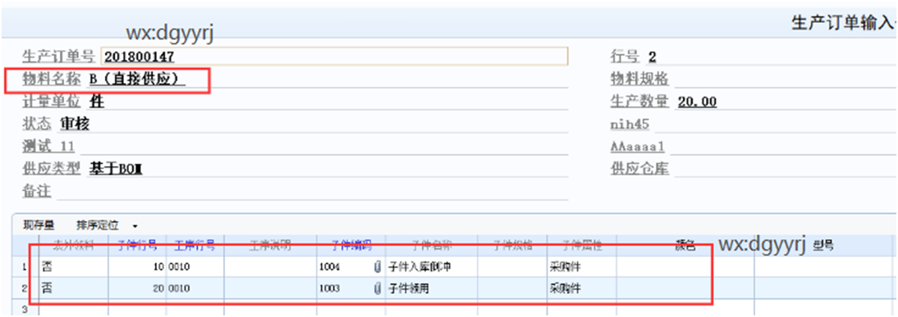The height and width of the screenshot is (317, 898).
Task: Select the 0010 cell in the 1004 row
Action: coord(195,267)
